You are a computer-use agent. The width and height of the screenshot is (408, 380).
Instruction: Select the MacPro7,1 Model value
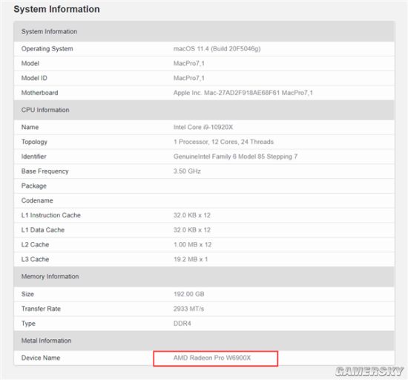tap(189, 63)
